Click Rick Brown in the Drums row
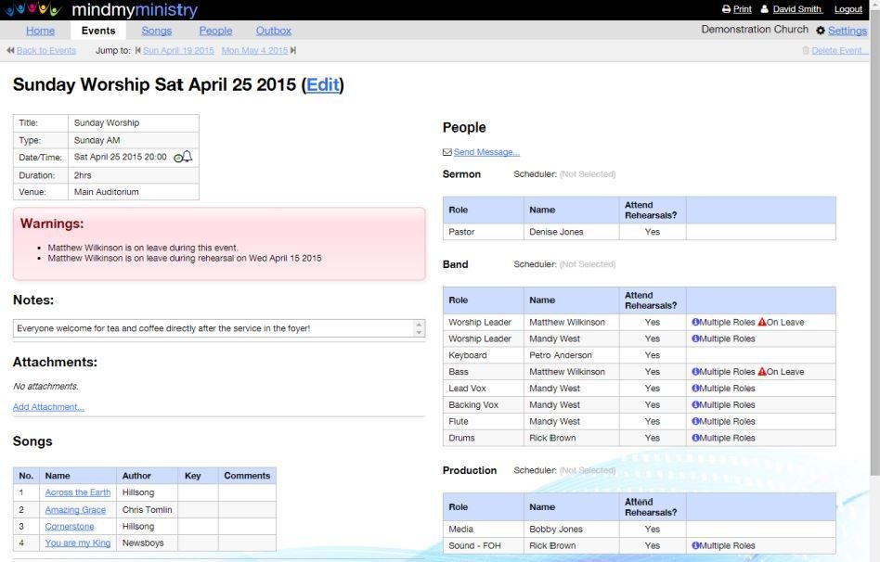Image resolution: width=880 pixels, height=562 pixels. [552, 438]
